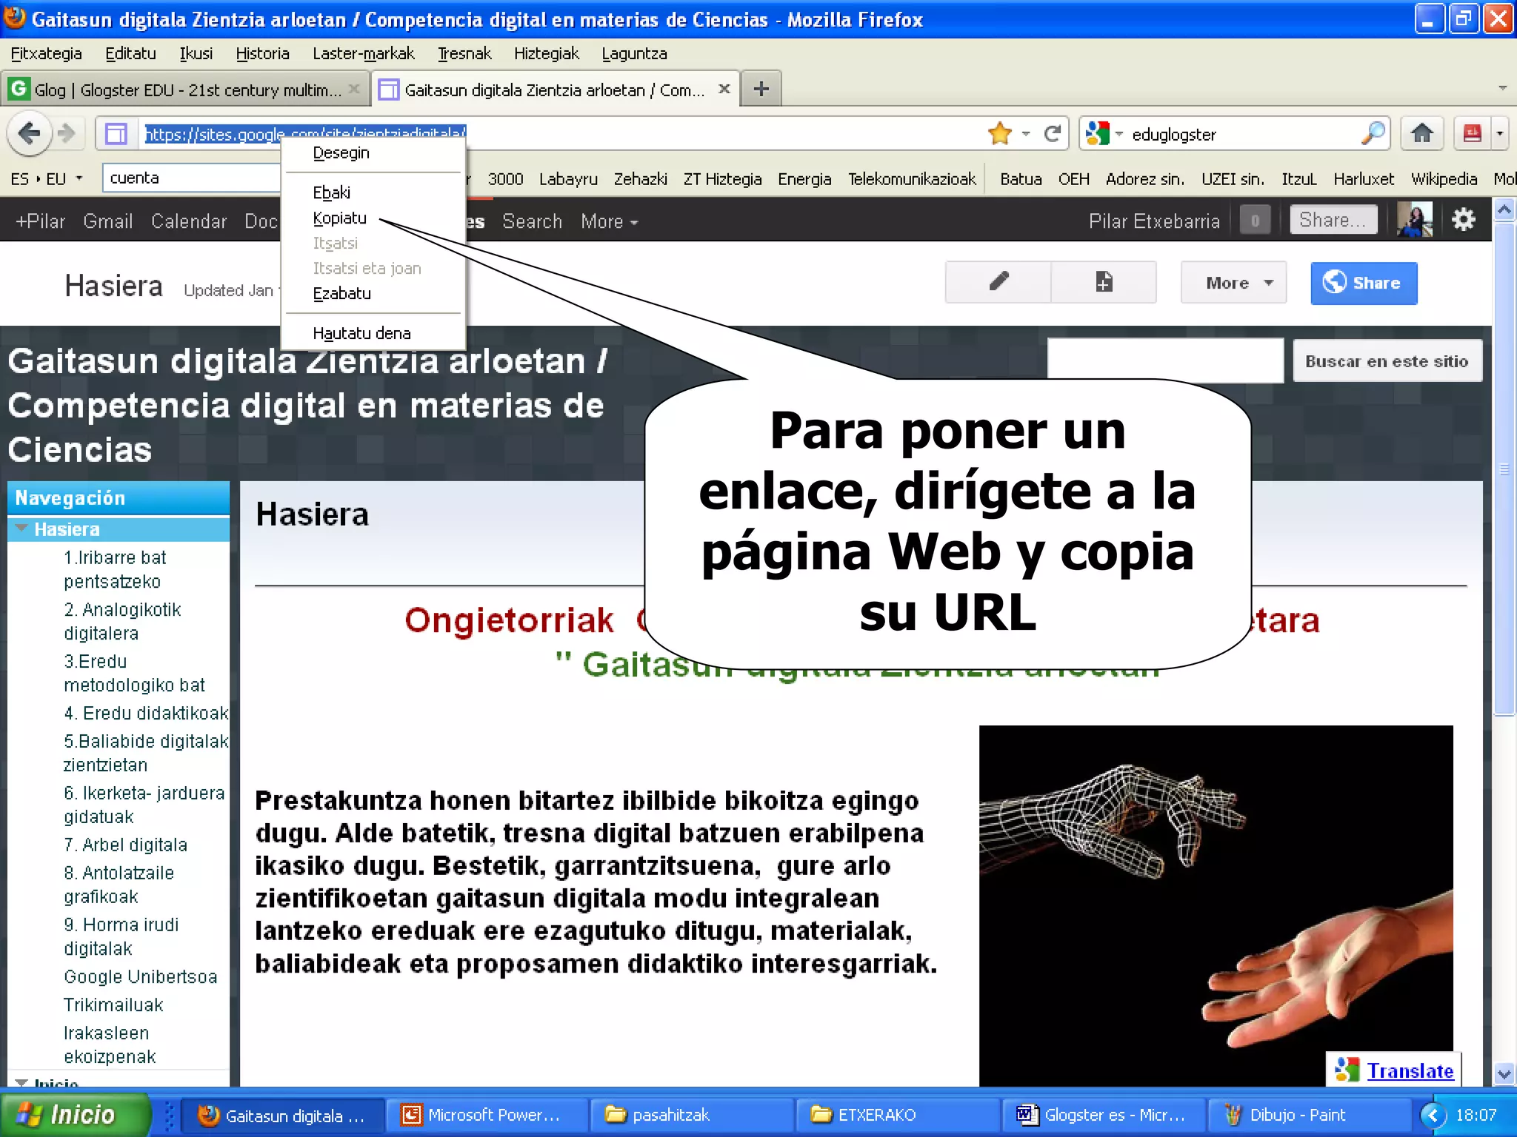Close the Glogster EDU tab
The image size is (1517, 1137).
pos(354,89)
